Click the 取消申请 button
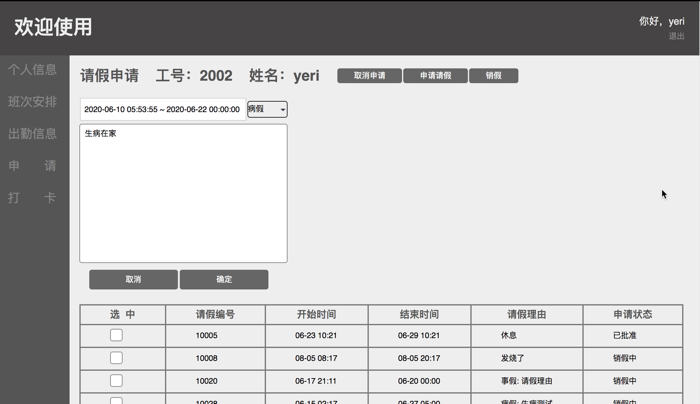This screenshot has width=700, height=404. click(x=369, y=76)
